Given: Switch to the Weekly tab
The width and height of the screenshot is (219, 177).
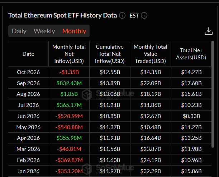Looking at the screenshot, I should click(44, 31).
